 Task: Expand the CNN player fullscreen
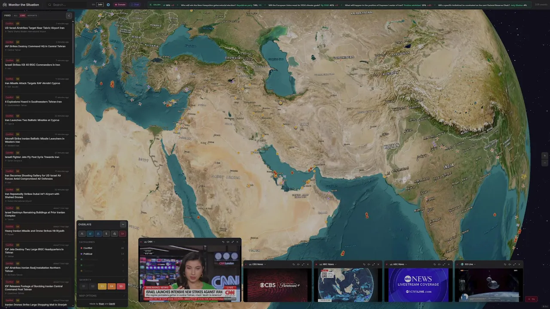pyautogui.click(x=232, y=242)
